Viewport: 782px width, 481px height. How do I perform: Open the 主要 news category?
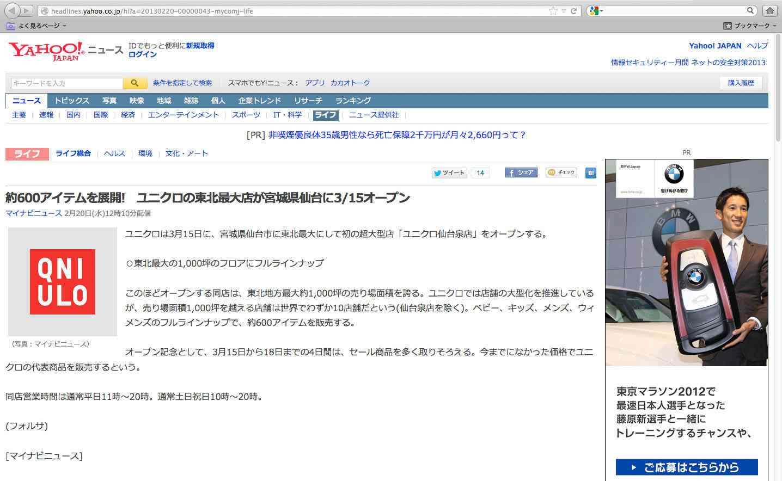click(x=19, y=115)
